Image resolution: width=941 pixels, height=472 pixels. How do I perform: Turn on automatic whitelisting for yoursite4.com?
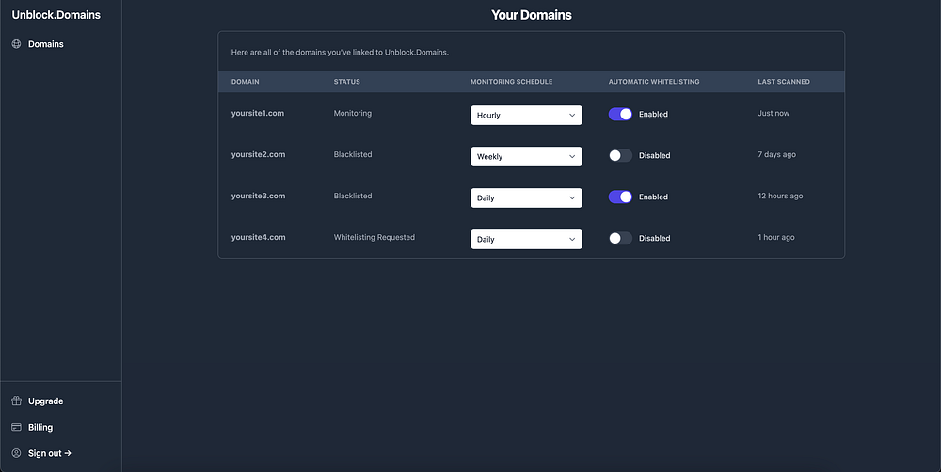click(620, 238)
